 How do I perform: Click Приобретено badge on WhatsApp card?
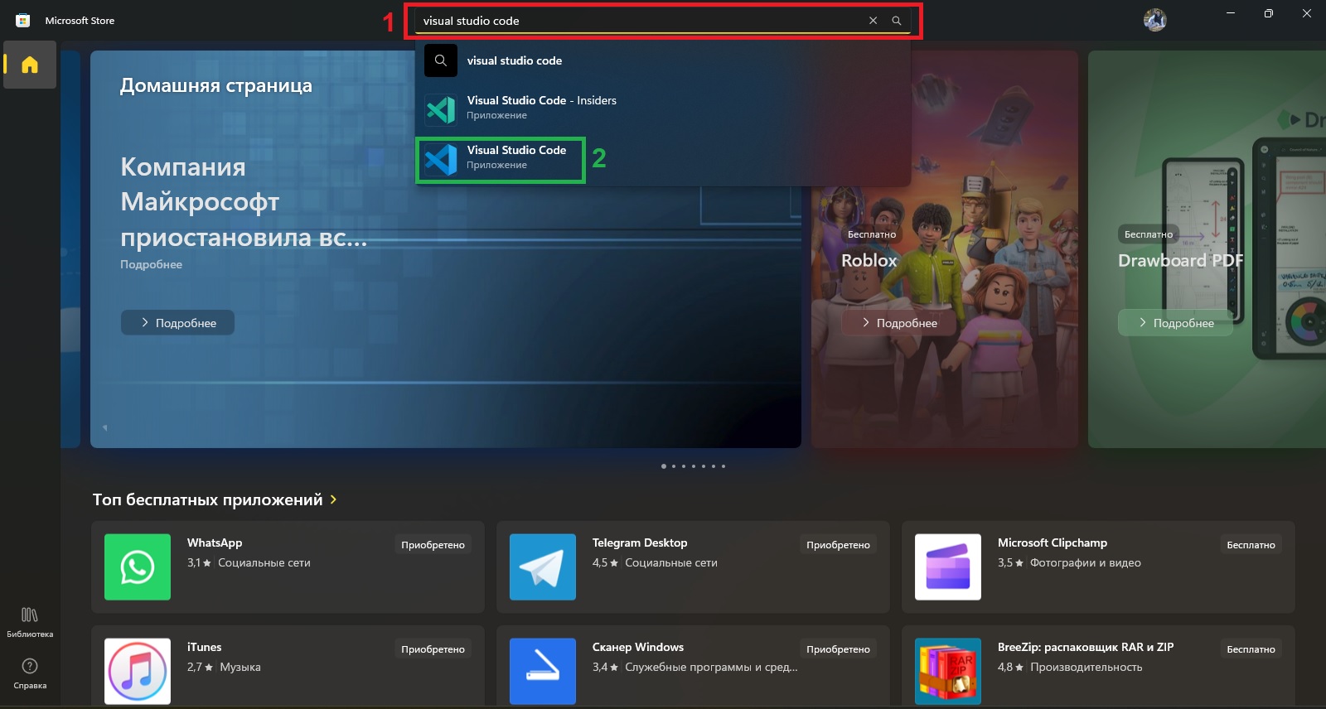[x=433, y=545]
